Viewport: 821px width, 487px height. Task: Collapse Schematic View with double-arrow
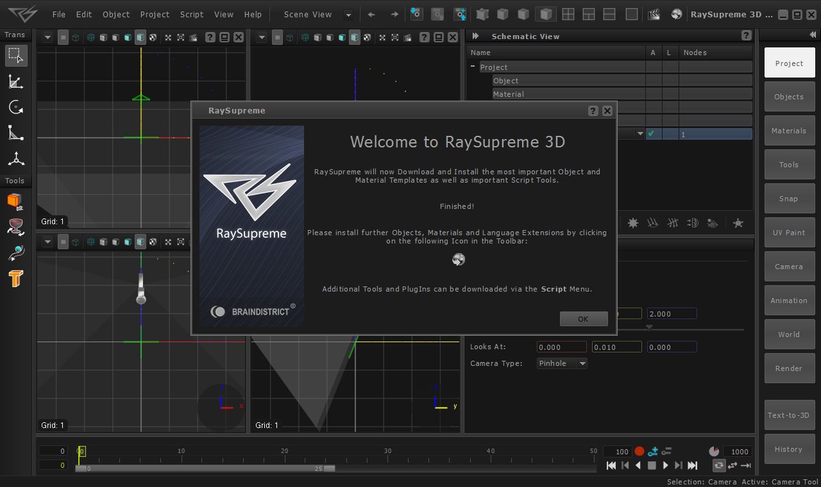pyautogui.click(x=475, y=36)
